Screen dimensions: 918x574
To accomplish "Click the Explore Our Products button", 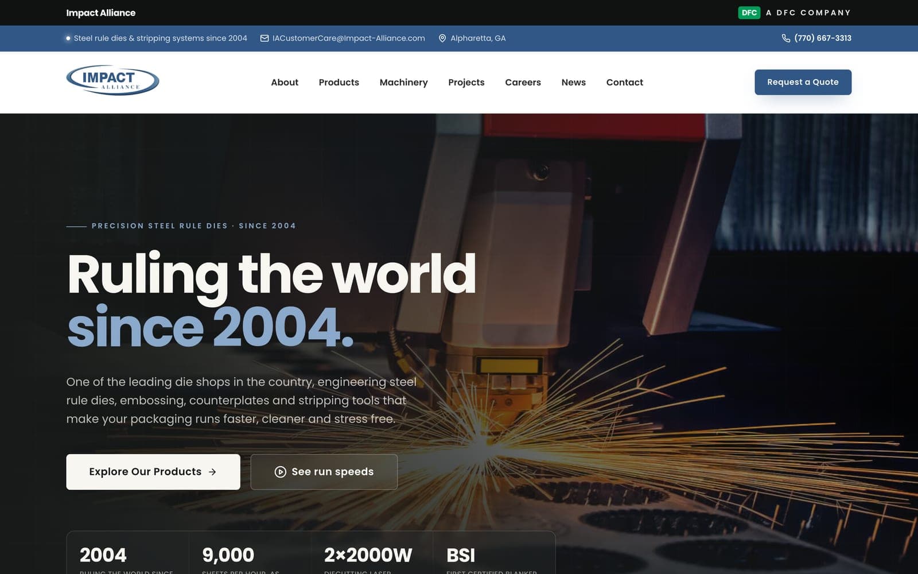I will point(153,472).
